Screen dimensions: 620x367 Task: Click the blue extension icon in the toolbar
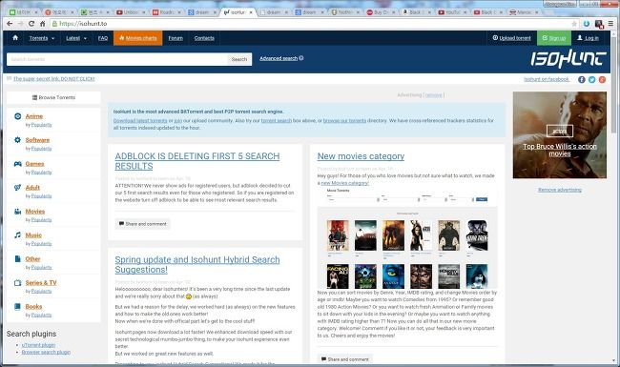click(x=587, y=24)
